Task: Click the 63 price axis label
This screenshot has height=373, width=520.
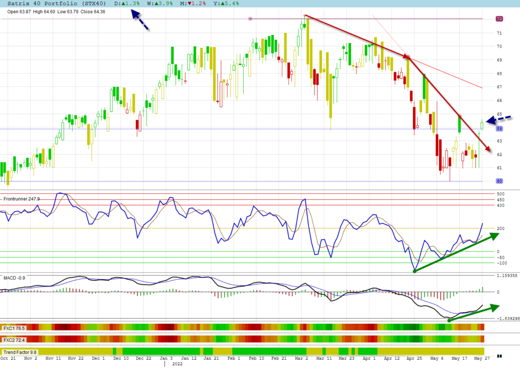Action: click(x=500, y=141)
